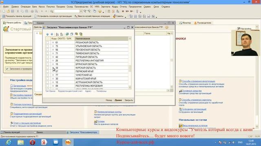The width and height of the screenshot is (261, 146).
Task: Click the 1C application icon in the taskbar
Action: coord(68,142)
